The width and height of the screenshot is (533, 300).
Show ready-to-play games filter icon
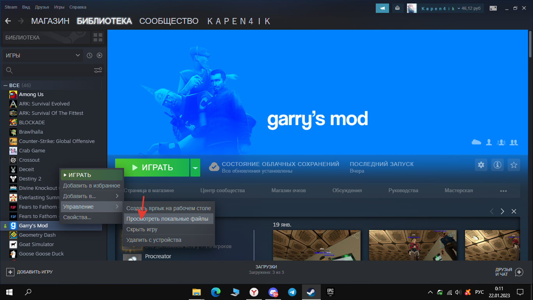99,55
